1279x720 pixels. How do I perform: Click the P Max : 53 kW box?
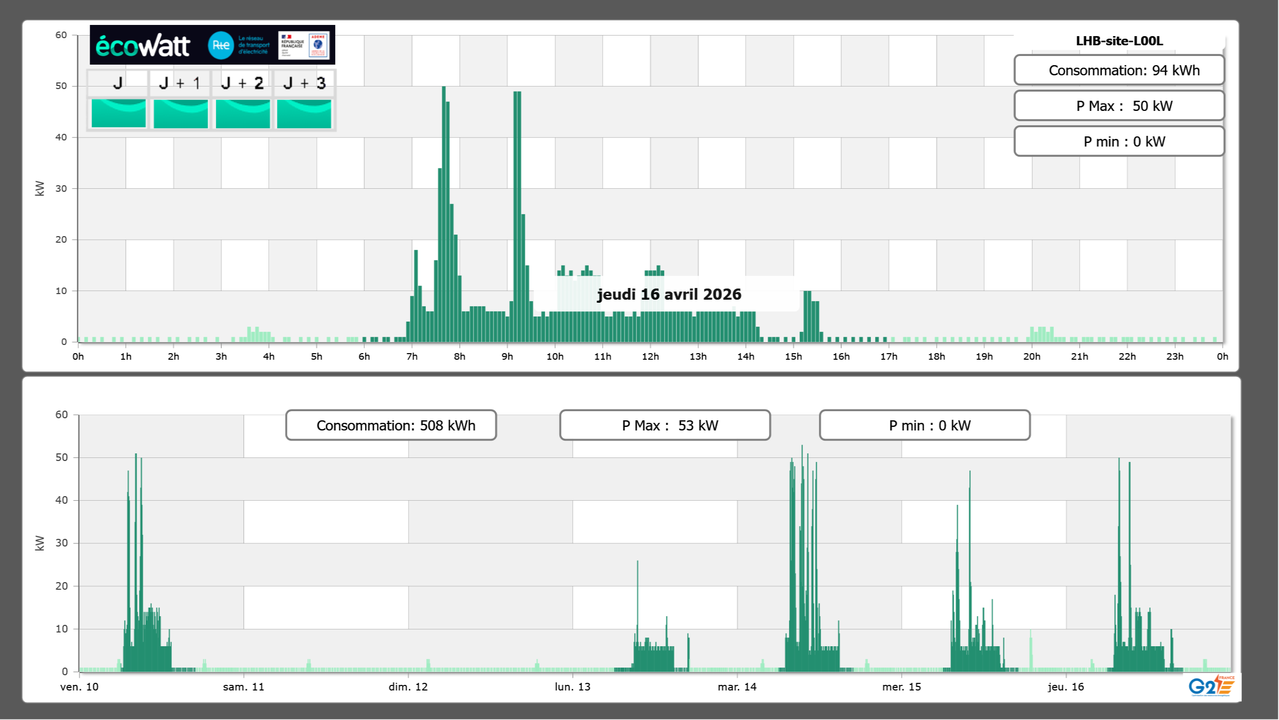pyautogui.click(x=665, y=425)
